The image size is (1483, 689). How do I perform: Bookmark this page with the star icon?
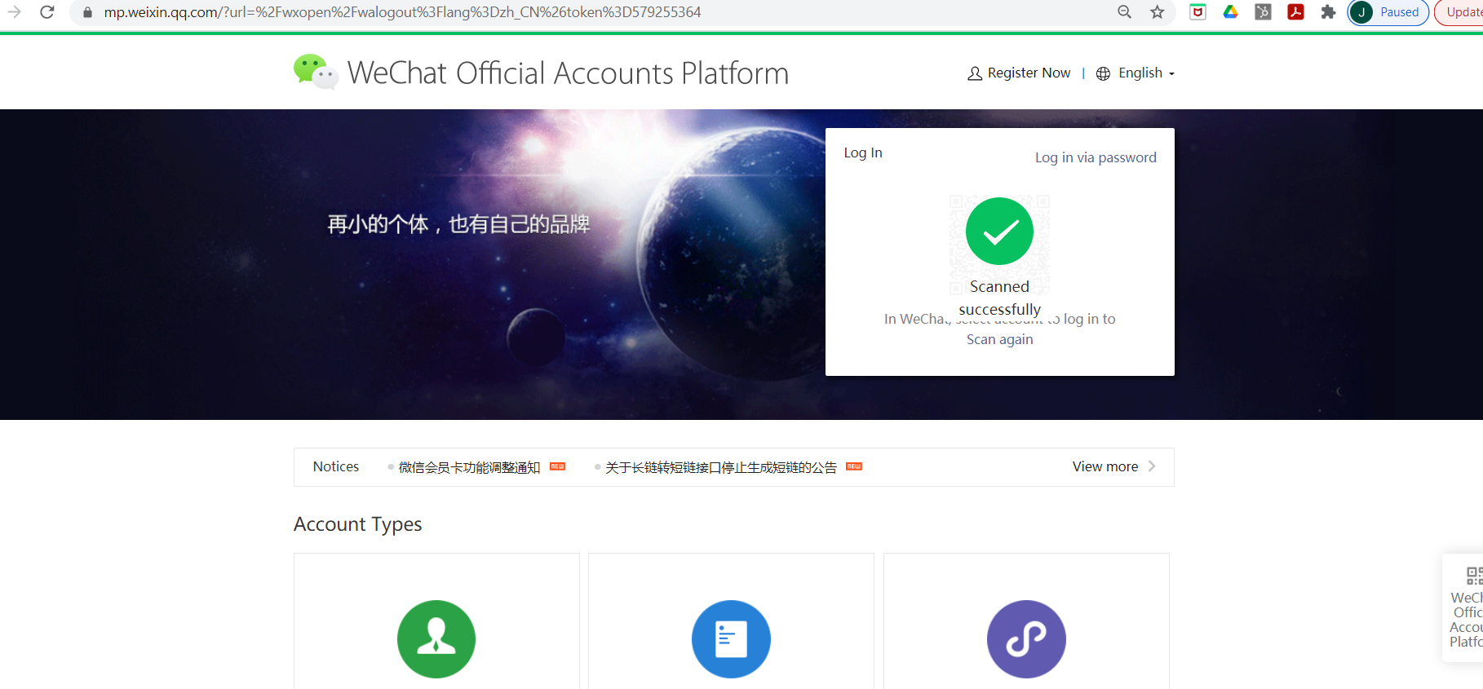pyautogui.click(x=1157, y=12)
